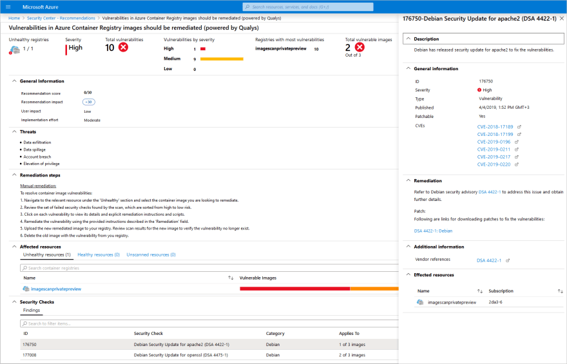Collapse the Security Checks section
The height and width of the screenshot is (364, 567).
(14, 302)
